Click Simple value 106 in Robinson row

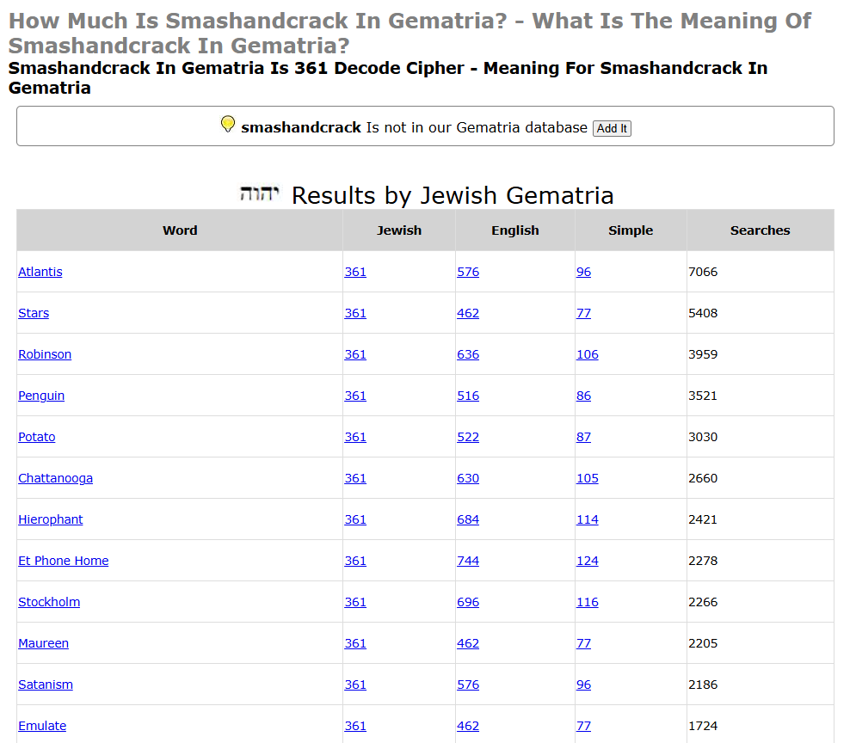pyautogui.click(x=588, y=354)
